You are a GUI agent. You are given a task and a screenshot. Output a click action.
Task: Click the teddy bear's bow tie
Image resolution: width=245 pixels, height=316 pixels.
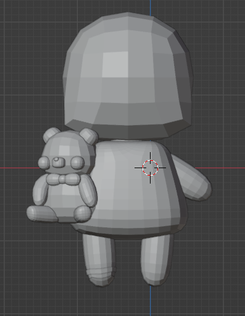[x=63, y=179]
